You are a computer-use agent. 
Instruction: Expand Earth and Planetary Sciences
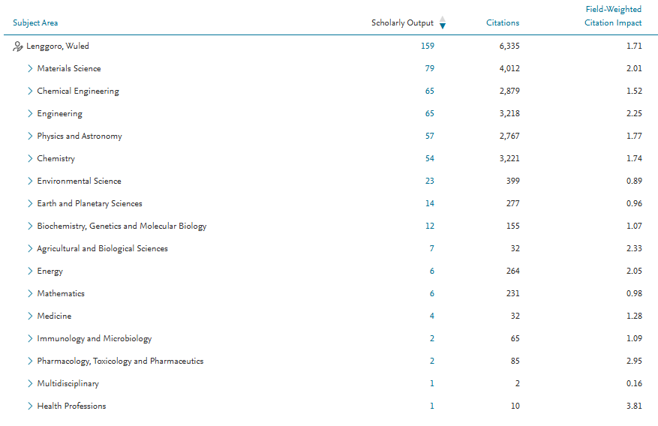click(x=30, y=204)
